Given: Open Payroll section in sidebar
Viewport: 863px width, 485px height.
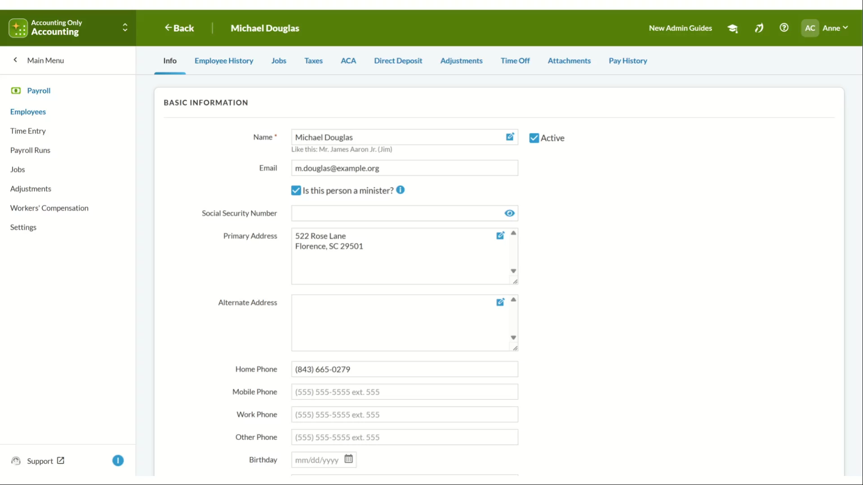Looking at the screenshot, I should pos(39,91).
